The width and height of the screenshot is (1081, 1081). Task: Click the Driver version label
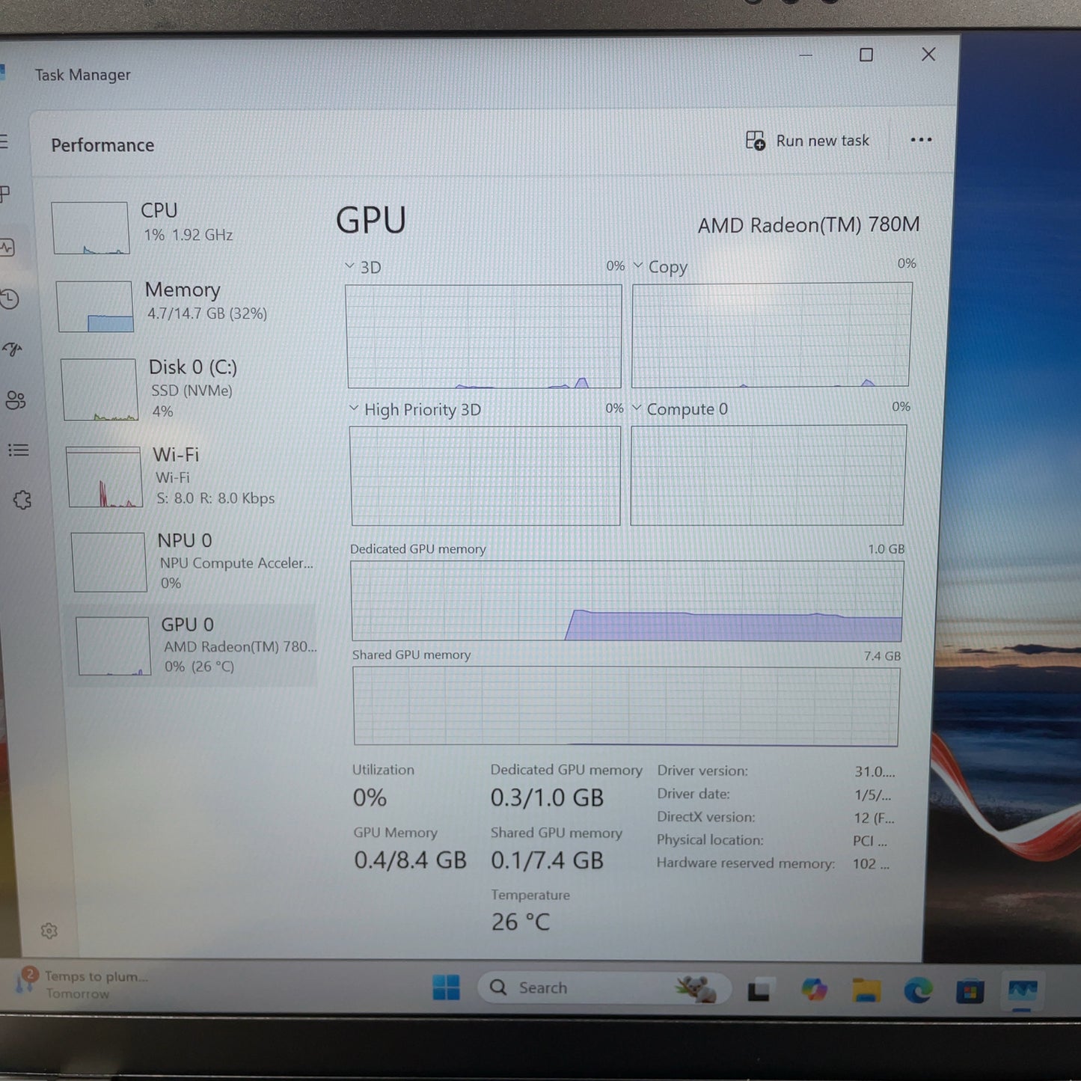pyautogui.click(x=702, y=771)
